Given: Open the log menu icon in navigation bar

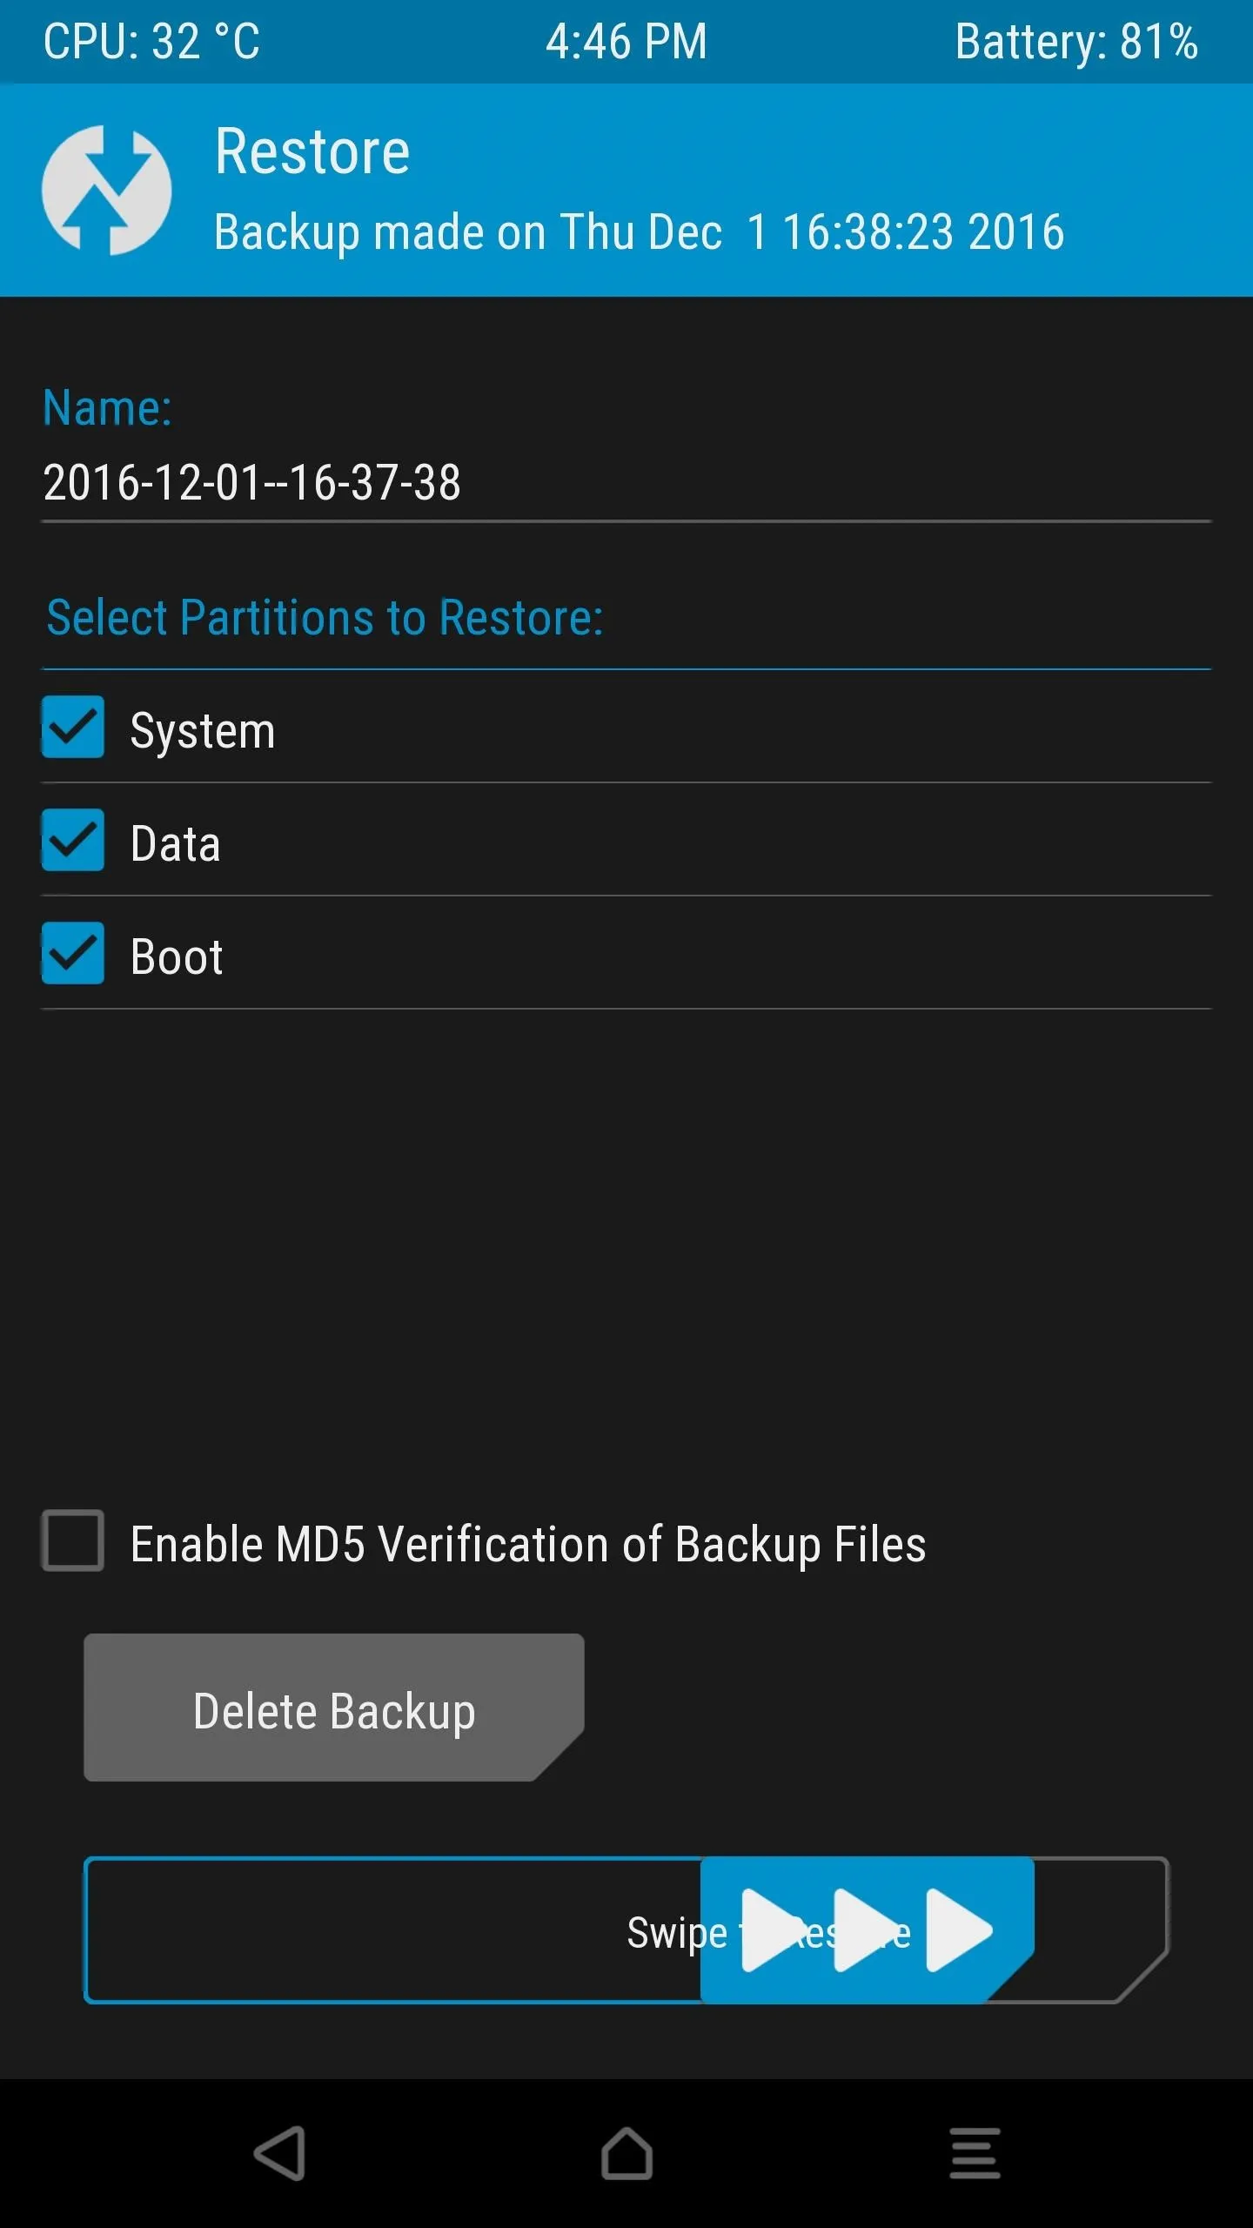Looking at the screenshot, I should coord(975,2153).
